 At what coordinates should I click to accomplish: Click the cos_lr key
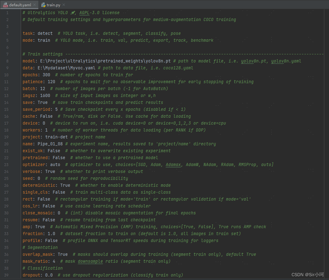pos(30,206)
